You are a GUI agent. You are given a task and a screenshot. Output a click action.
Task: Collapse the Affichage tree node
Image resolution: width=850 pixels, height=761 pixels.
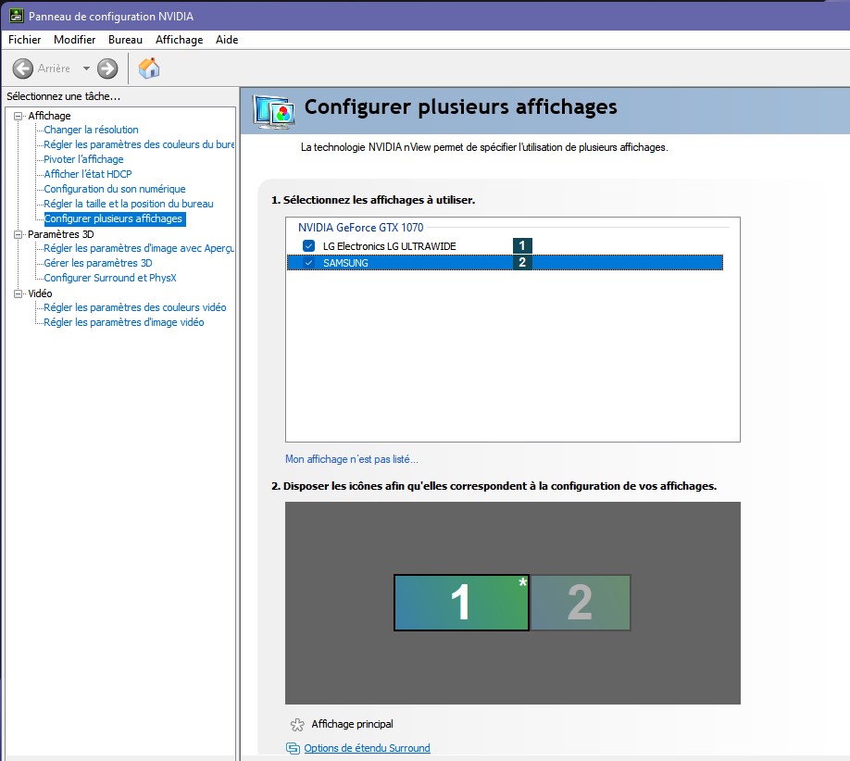pyautogui.click(x=19, y=116)
